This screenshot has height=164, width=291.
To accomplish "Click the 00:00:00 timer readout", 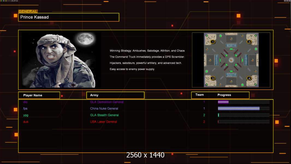I will pos(287,1).
